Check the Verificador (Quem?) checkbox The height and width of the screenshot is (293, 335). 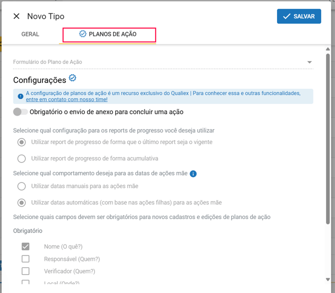(x=25, y=271)
